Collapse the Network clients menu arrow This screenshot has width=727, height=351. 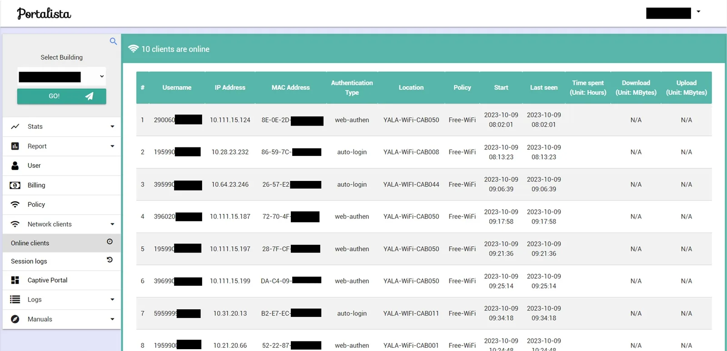click(x=112, y=224)
